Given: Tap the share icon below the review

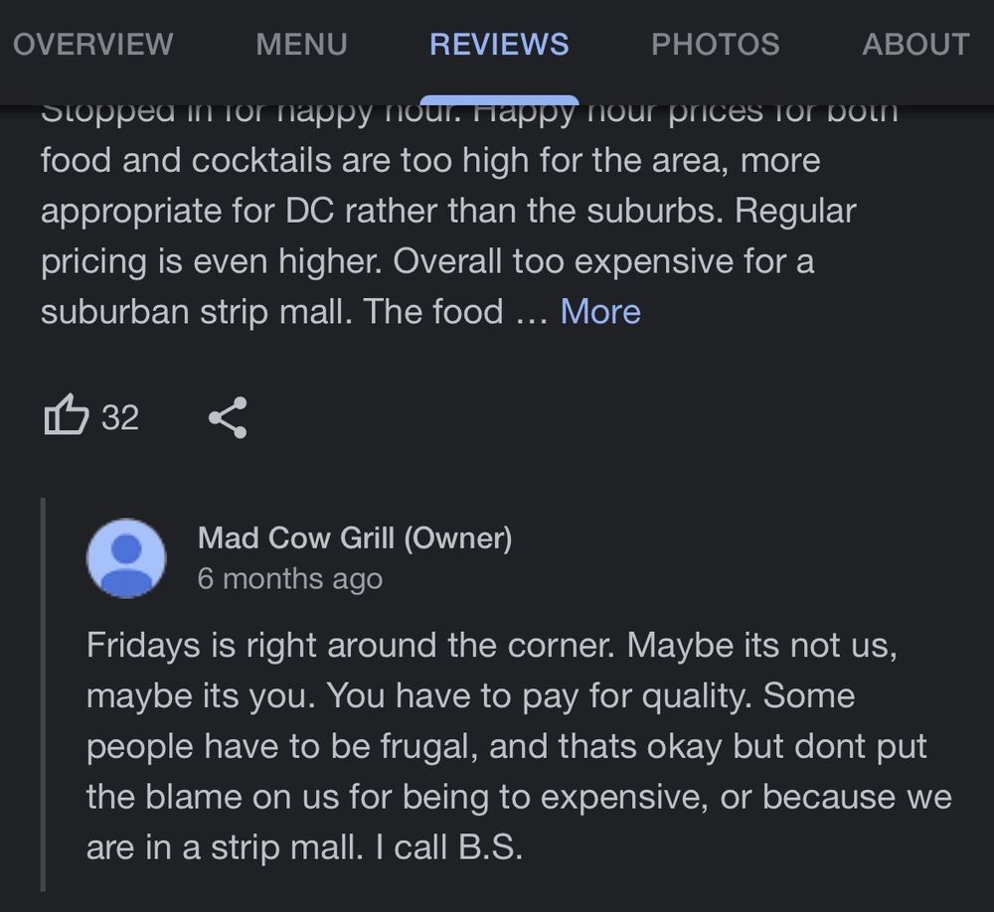Looking at the screenshot, I should pos(228,417).
